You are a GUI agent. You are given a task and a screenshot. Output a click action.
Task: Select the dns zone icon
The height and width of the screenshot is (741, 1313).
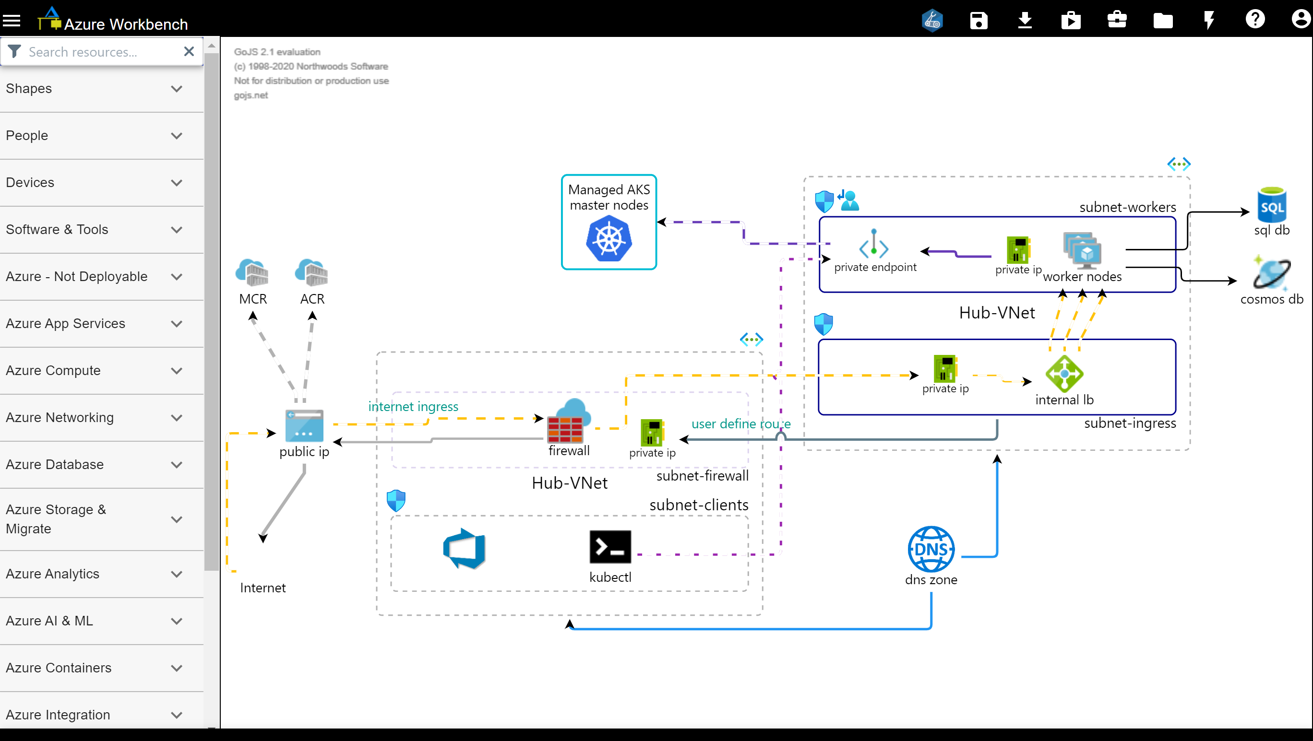[931, 549]
